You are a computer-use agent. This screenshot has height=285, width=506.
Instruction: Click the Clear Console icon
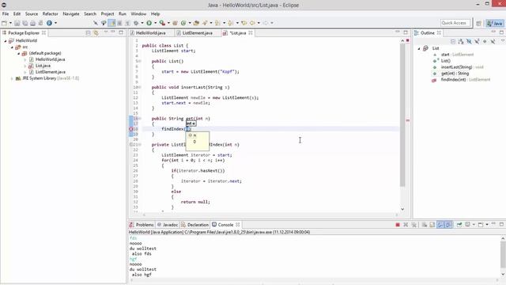coord(425,225)
